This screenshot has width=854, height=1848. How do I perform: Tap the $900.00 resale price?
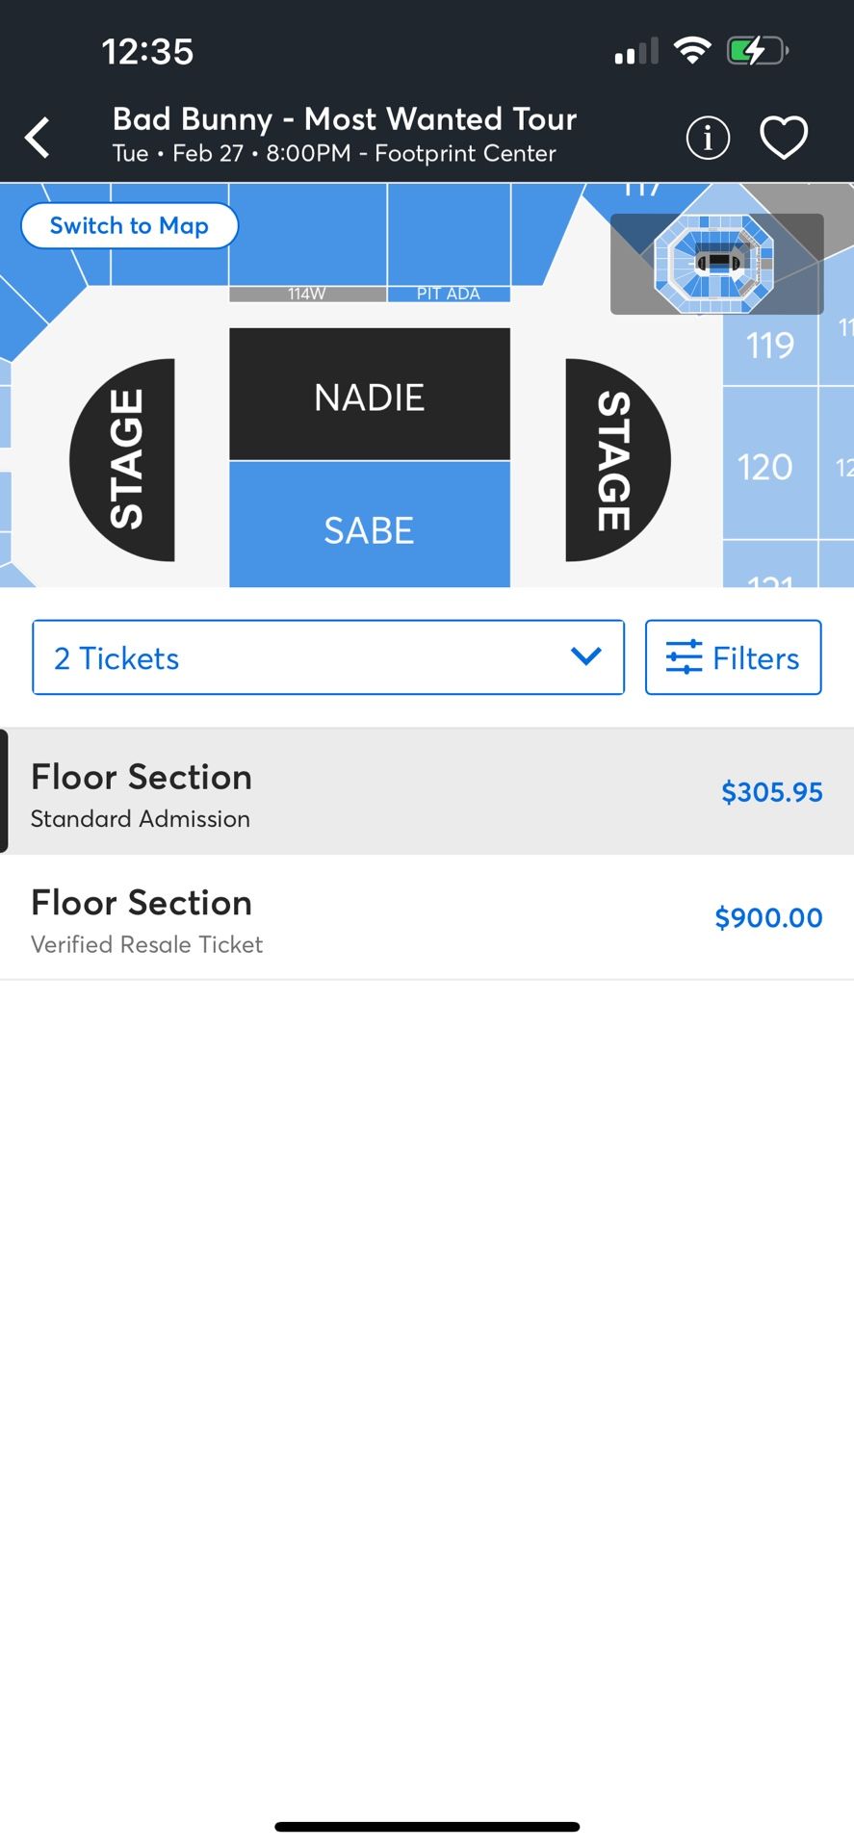[x=768, y=917]
